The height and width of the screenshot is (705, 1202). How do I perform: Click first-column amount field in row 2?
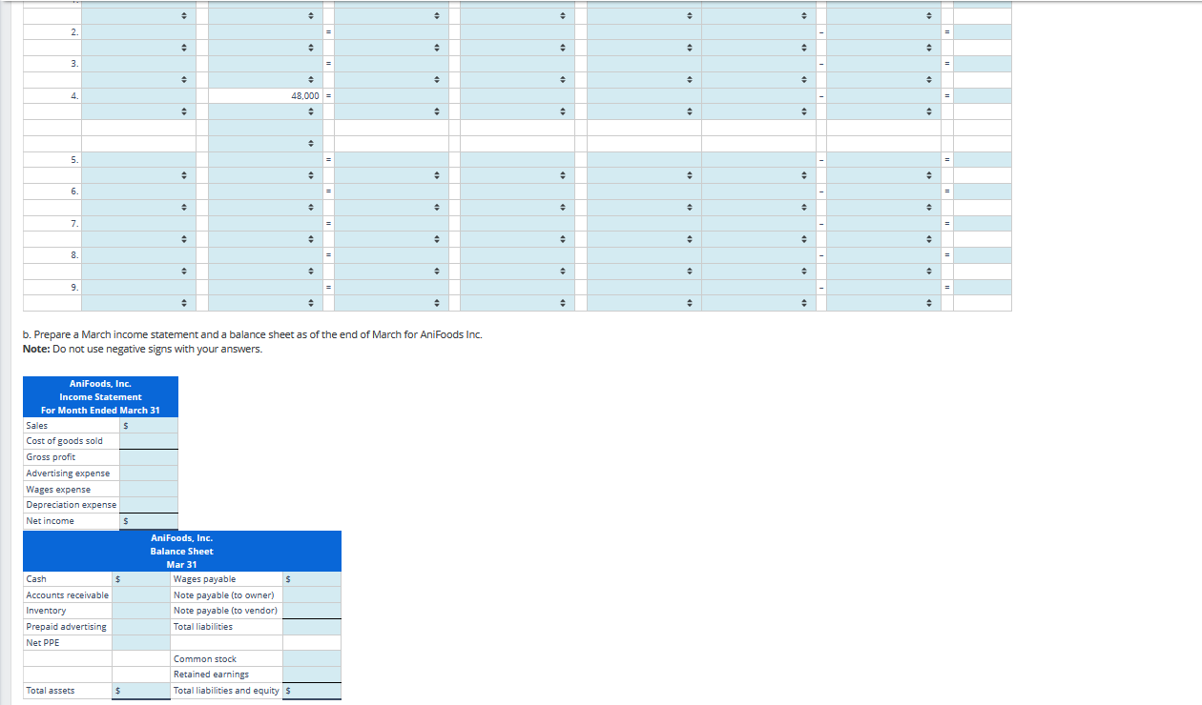(138, 31)
